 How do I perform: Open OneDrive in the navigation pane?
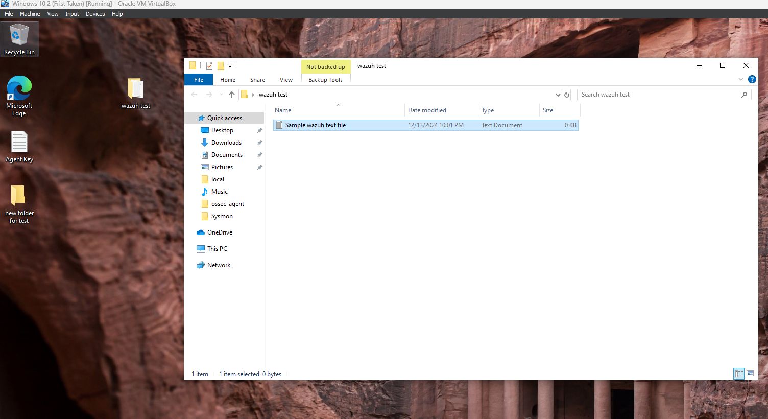click(x=220, y=232)
